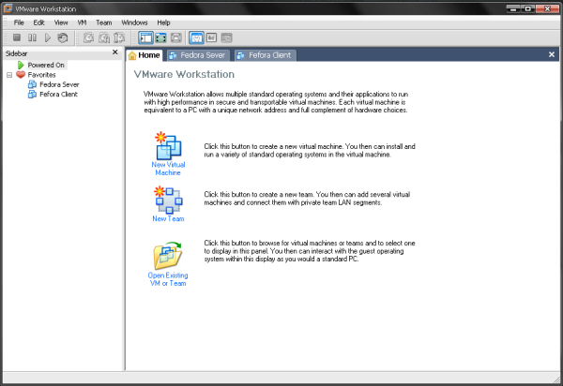Image resolution: width=563 pixels, height=386 pixels.
Task: Click the Suspend pause toolbar icon
Action: pyautogui.click(x=32, y=37)
